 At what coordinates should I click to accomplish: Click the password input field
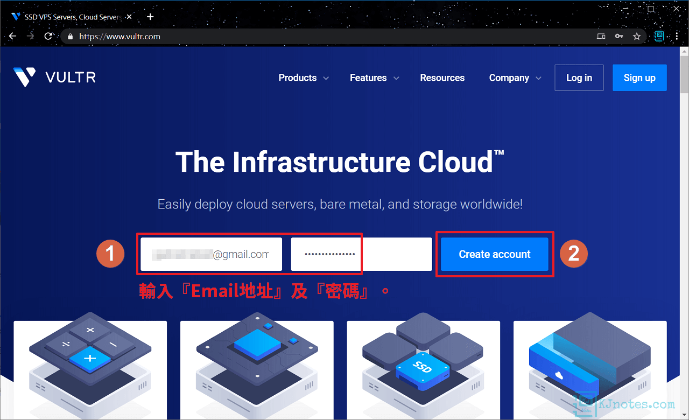(x=361, y=254)
